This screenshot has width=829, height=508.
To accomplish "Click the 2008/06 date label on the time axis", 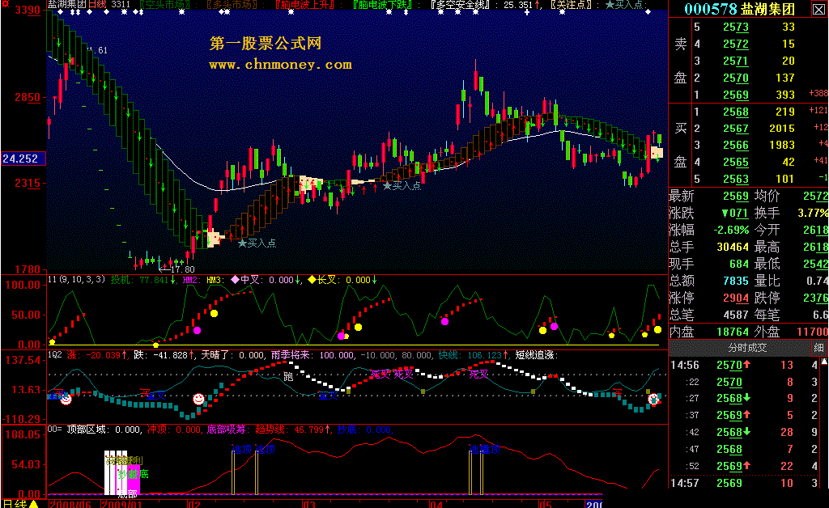I will 70,504.
